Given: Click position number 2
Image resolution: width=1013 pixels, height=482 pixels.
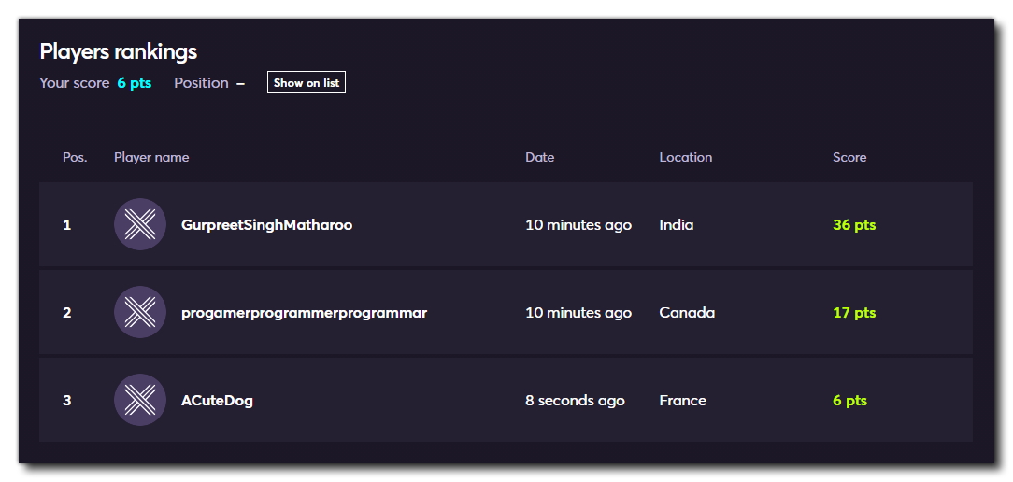Looking at the screenshot, I should [x=66, y=313].
